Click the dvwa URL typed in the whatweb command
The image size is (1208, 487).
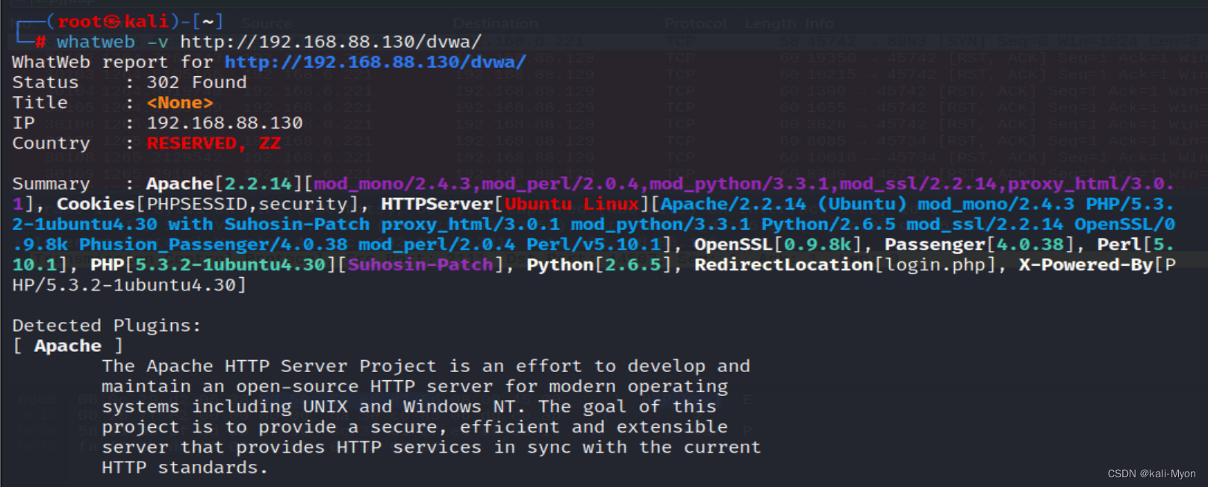coord(331,42)
